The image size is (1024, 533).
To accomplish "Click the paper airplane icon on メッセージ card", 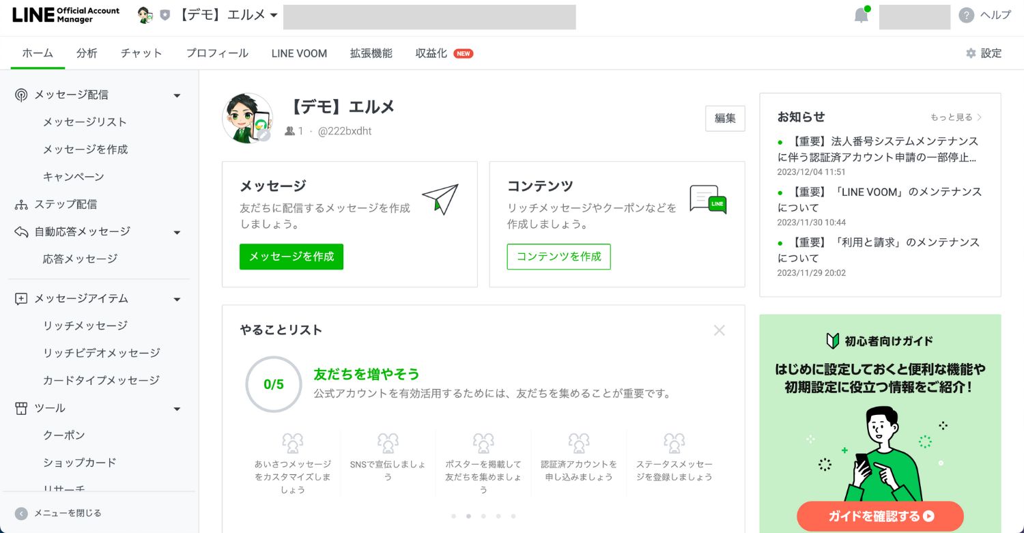I will [440, 199].
